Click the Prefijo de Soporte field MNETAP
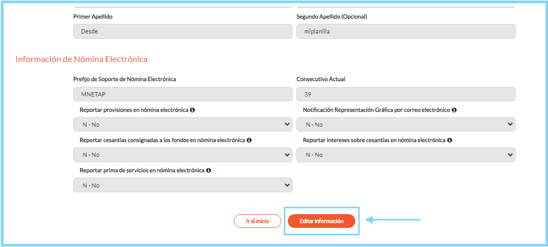The image size is (548, 247). point(183,94)
